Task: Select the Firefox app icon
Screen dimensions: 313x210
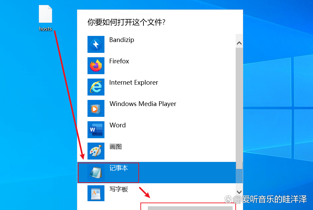Action: coord(96,66)
